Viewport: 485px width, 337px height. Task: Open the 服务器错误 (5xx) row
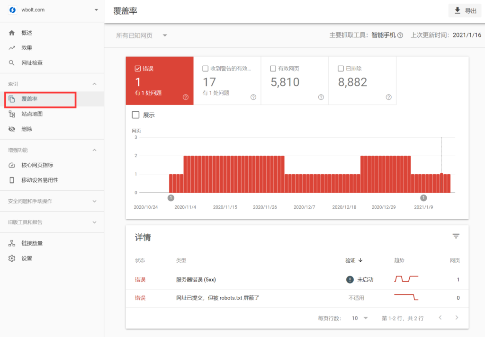pos(196,280)
